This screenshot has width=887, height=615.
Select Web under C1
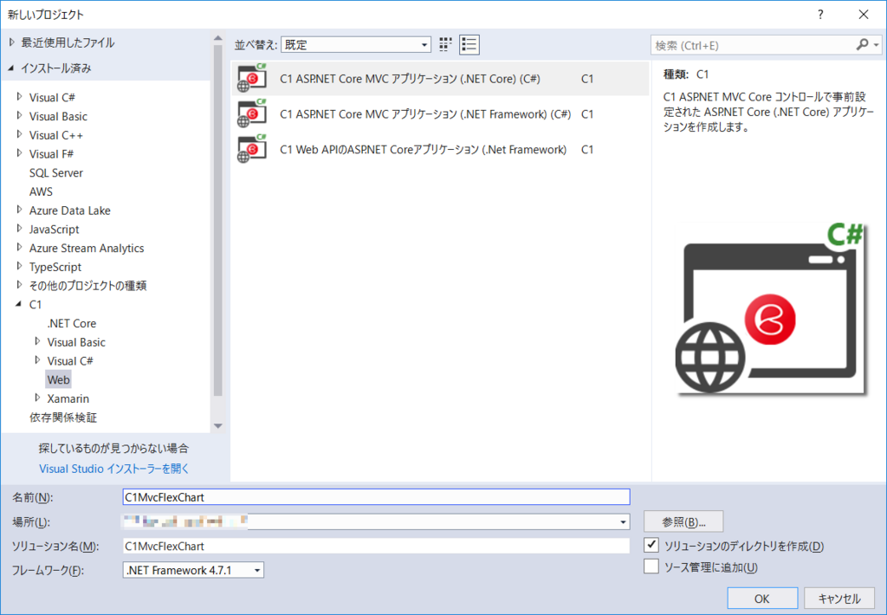coord(58,379)
